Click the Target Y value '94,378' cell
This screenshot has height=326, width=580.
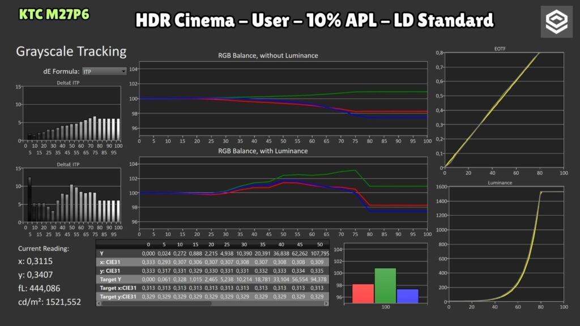318,280
